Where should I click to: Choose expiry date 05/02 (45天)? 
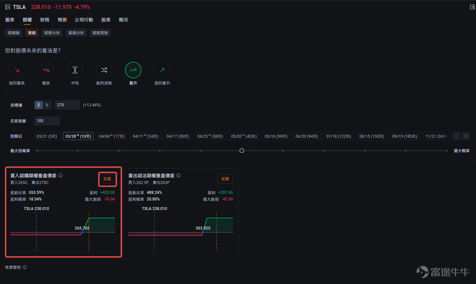coord(244,136)
